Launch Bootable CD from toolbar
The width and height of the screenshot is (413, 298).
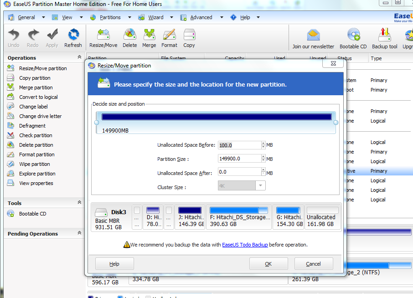point(353,39)
